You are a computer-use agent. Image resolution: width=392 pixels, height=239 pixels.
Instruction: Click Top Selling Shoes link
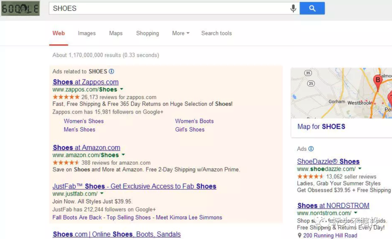tap(129, 218)
